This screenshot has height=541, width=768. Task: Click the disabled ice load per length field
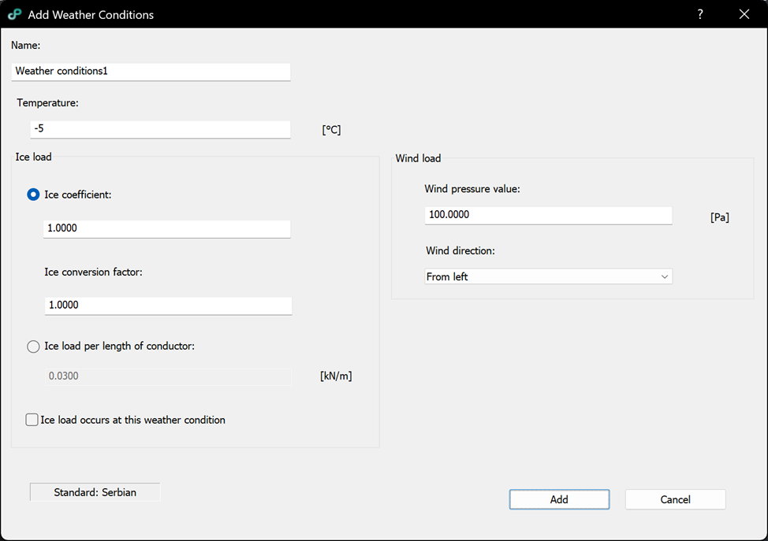168,376
